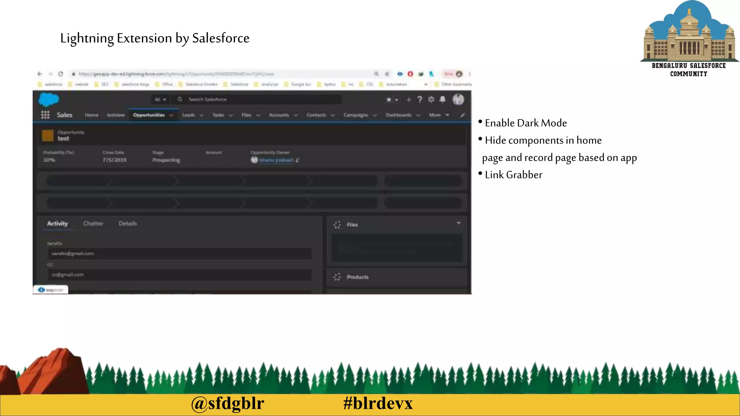Open Help question mark icon

point(420,100)
